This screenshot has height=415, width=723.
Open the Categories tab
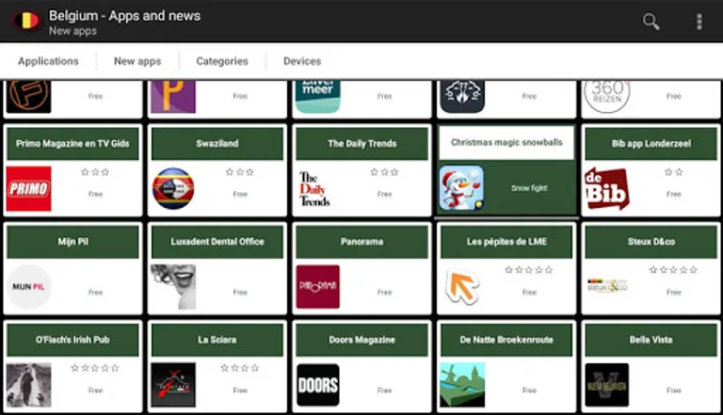tap(222, 61)
